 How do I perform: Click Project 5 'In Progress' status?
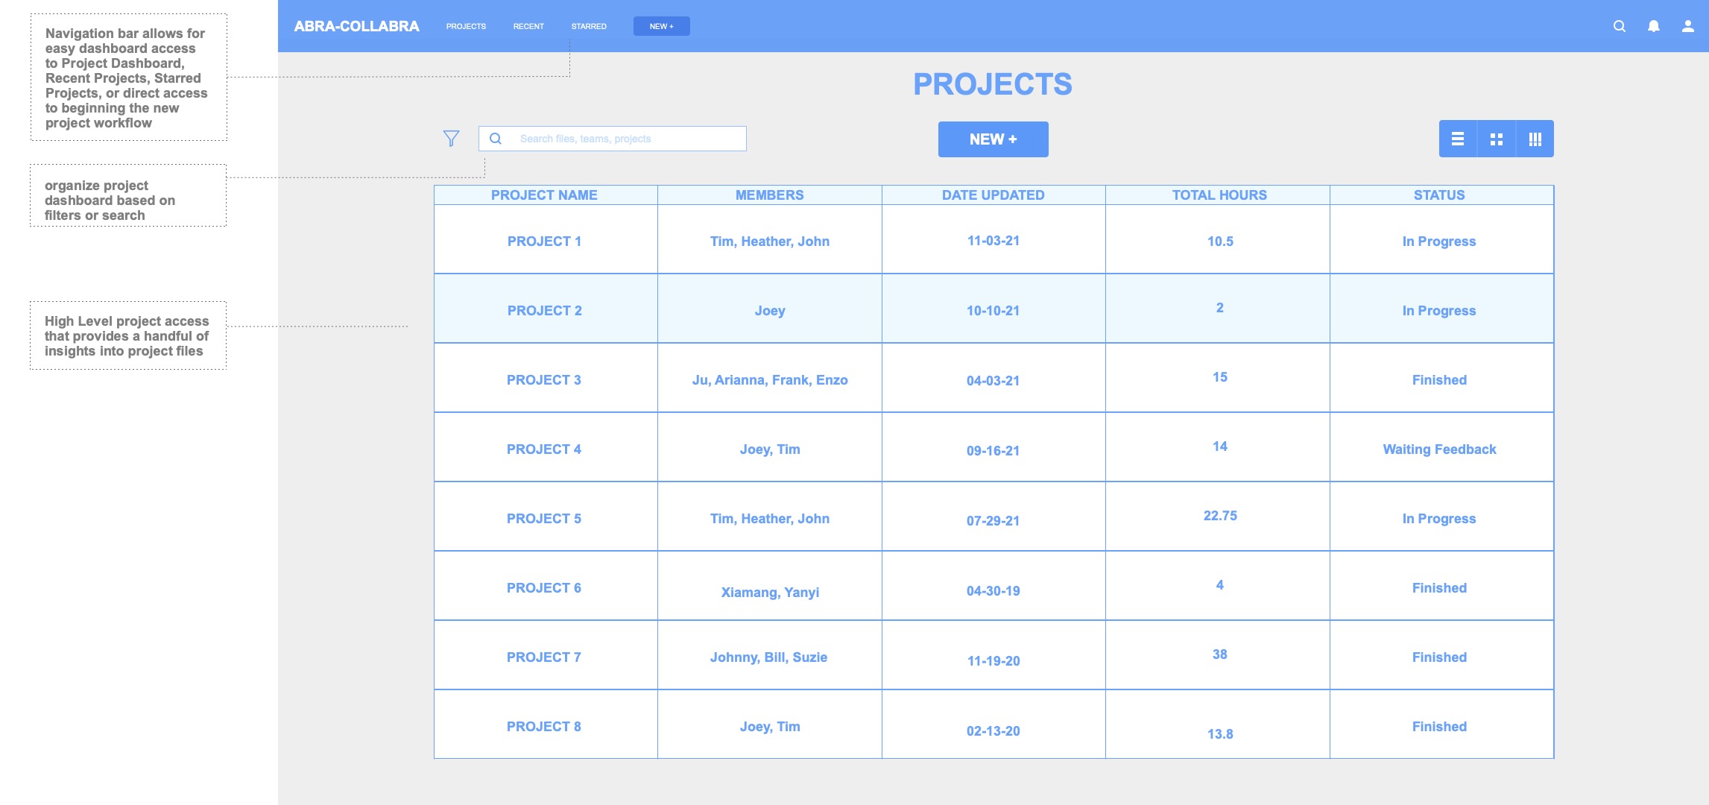click(1439, 519)
